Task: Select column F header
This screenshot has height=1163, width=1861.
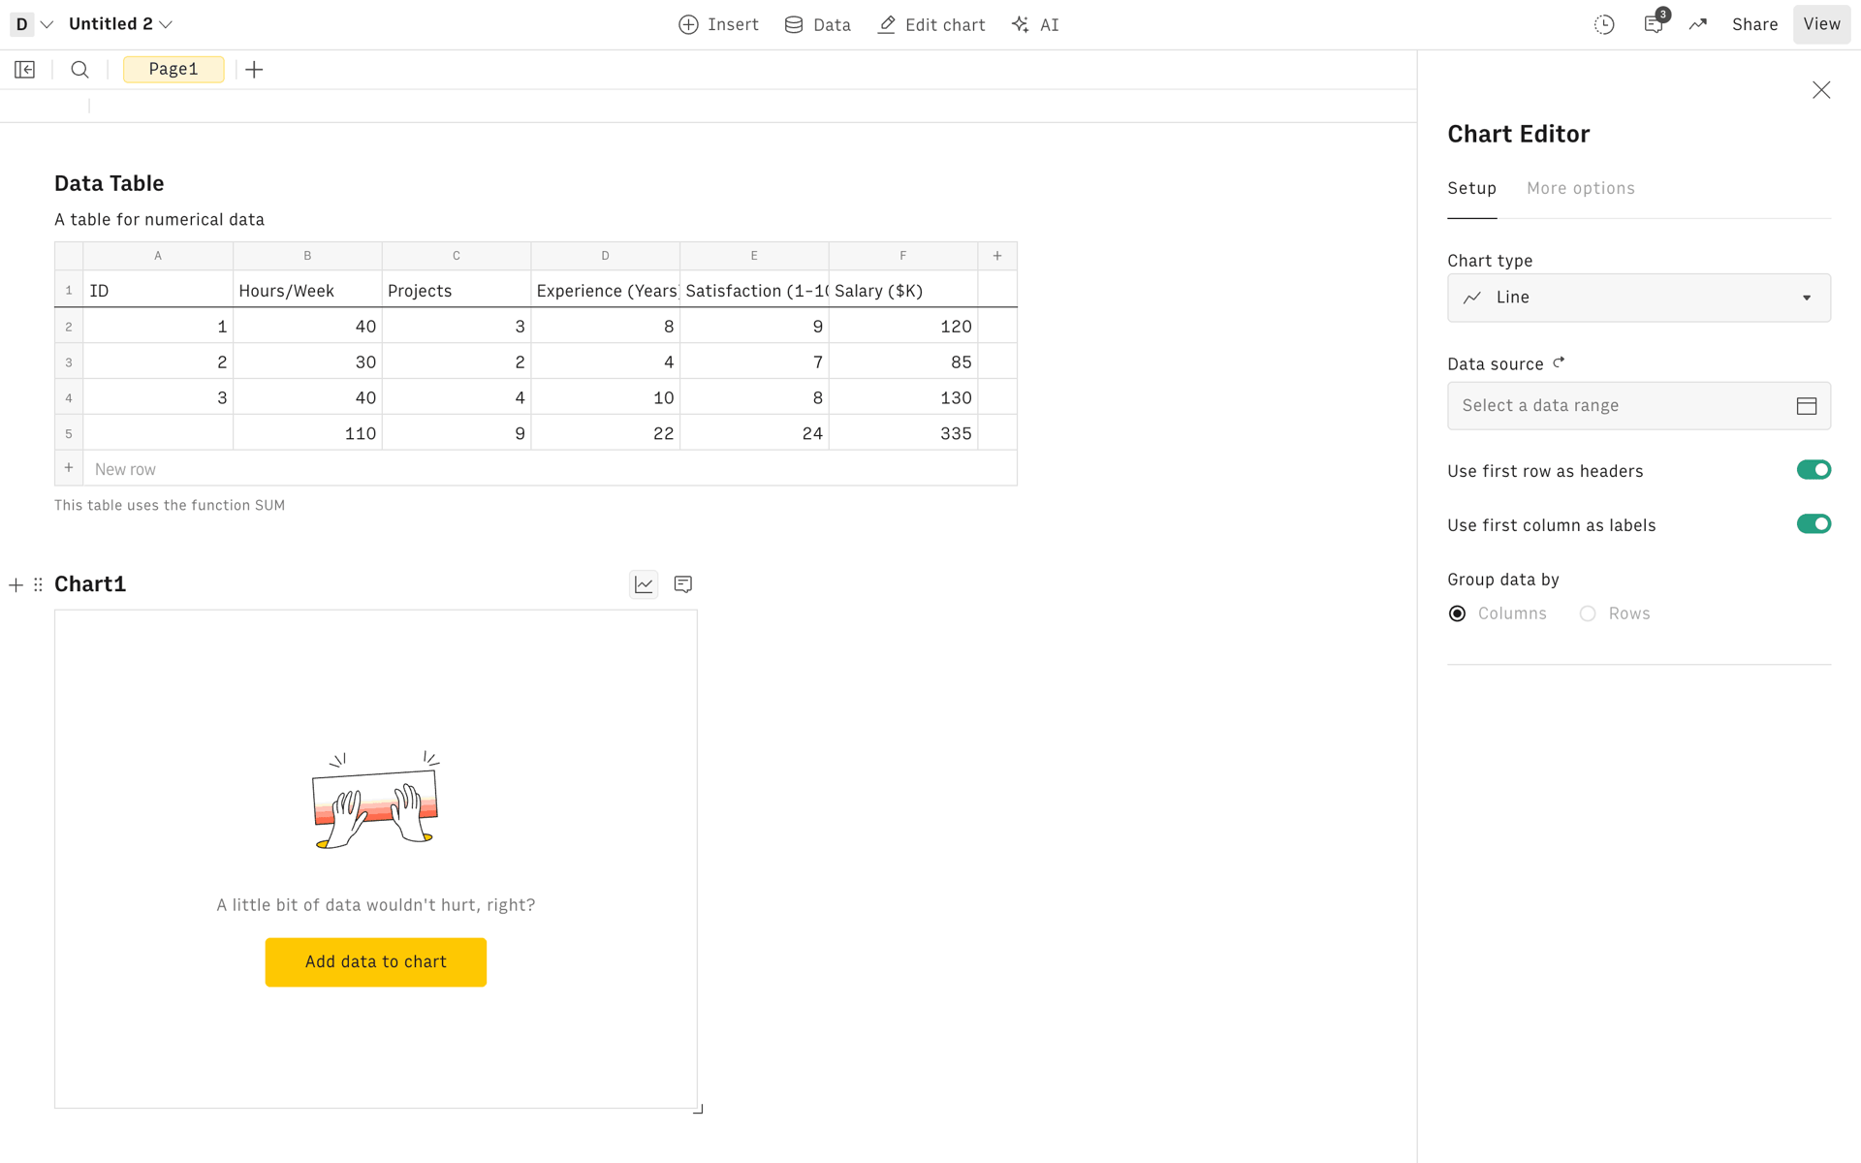Action: coord(902,256)
